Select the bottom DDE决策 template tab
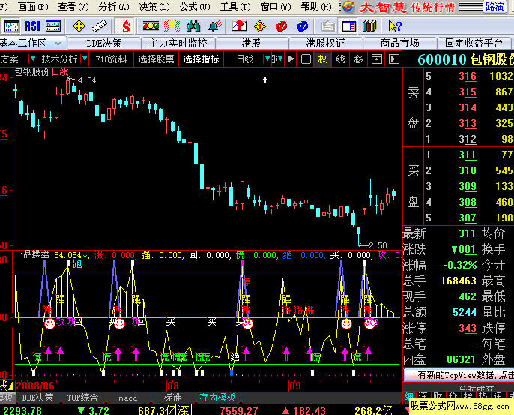 (37, 398)
